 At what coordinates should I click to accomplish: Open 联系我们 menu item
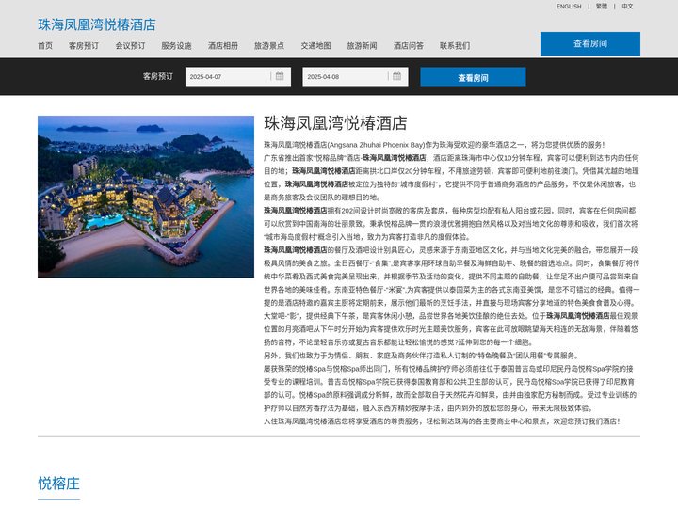(455, 46)
